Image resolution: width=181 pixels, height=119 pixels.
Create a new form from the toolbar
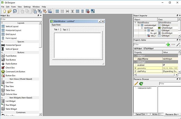[5, 11]
